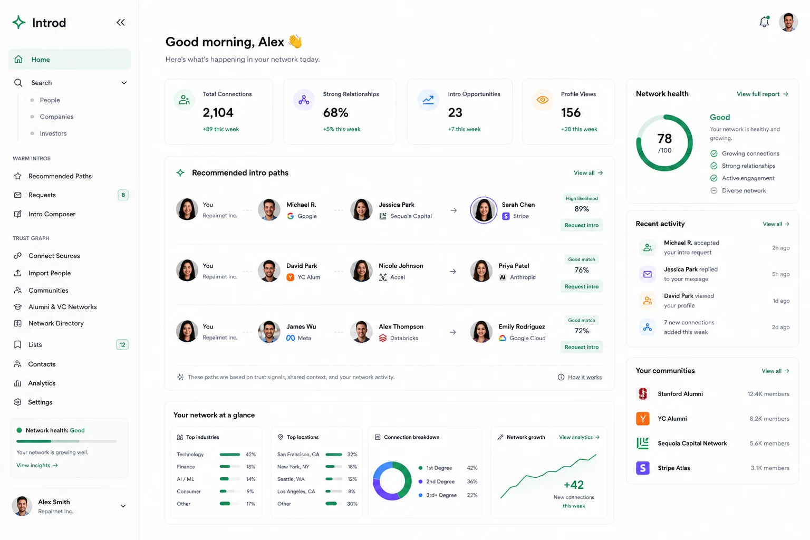Click Intro Composer edit icon

click(18, 214)
